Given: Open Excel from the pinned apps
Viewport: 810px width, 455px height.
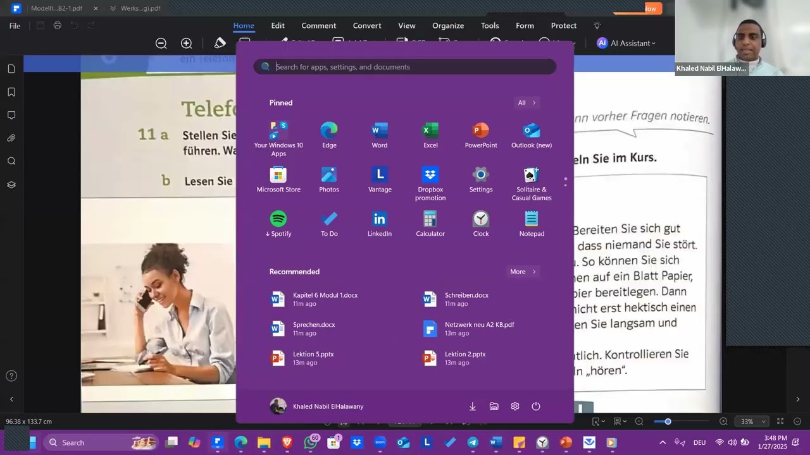Looking at the screenshot, I should (x=430, y=135).
